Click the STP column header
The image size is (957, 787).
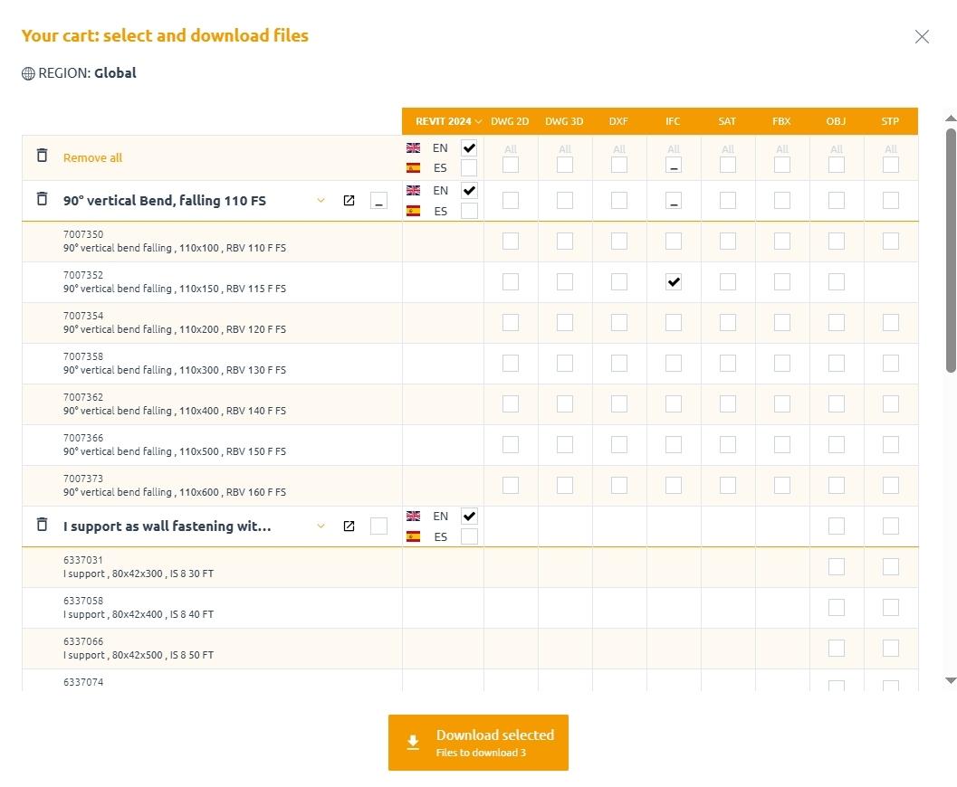[890, 121]
